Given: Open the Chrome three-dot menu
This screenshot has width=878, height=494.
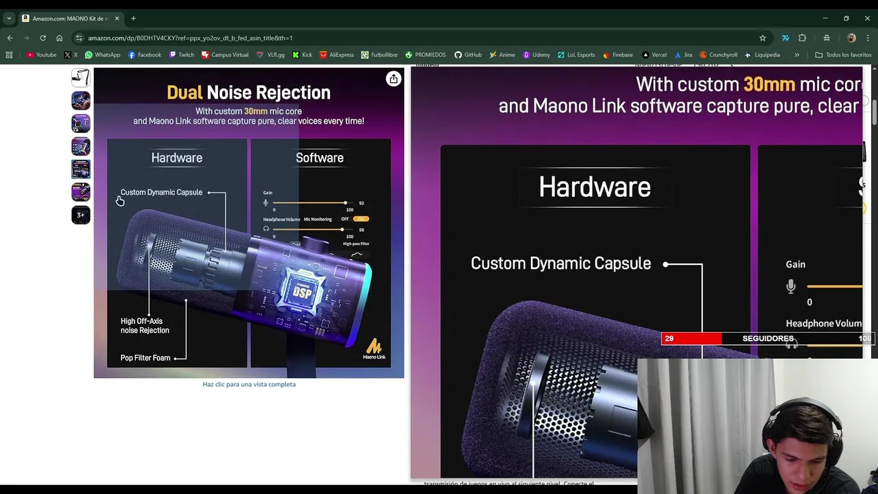Looking at the screenshot, I should [x=868, y=38].
